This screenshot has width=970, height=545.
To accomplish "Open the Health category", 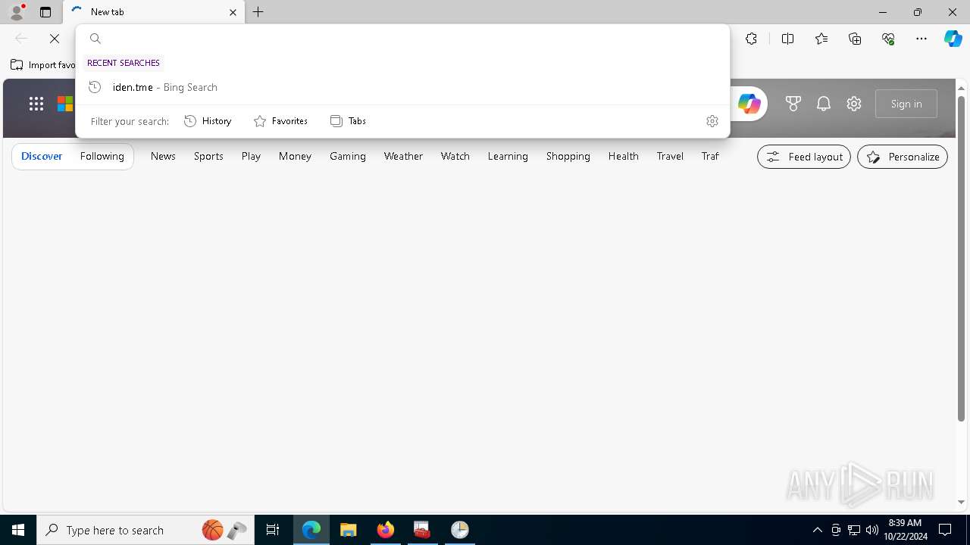I will click(623, 156).
